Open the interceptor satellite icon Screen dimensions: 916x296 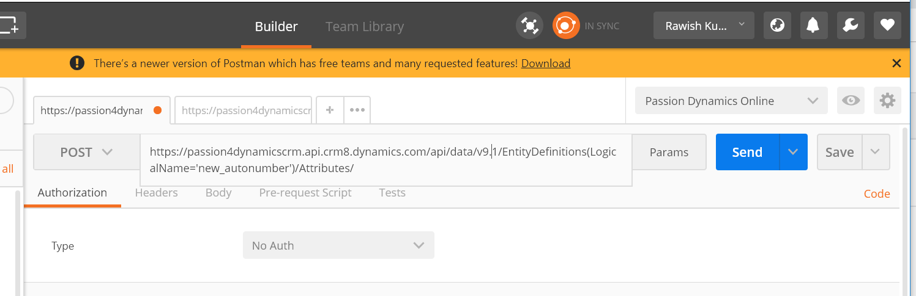click(529, 26)
